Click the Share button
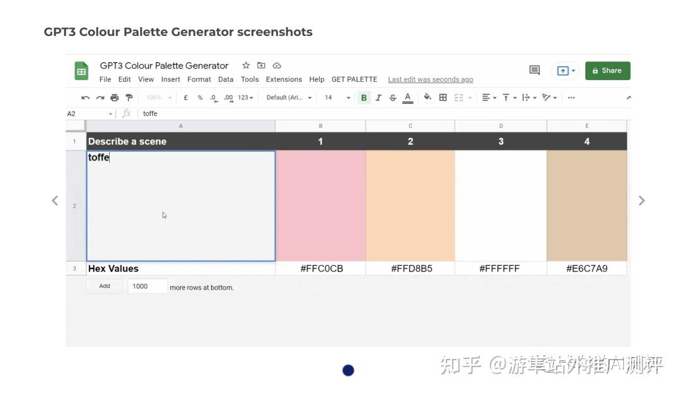 (x=607, y=70)
